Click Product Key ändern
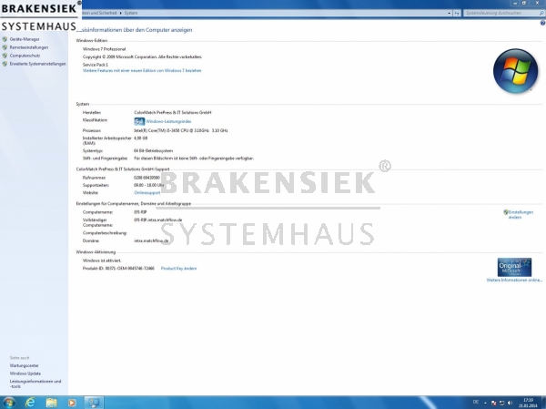 point(178,269)
